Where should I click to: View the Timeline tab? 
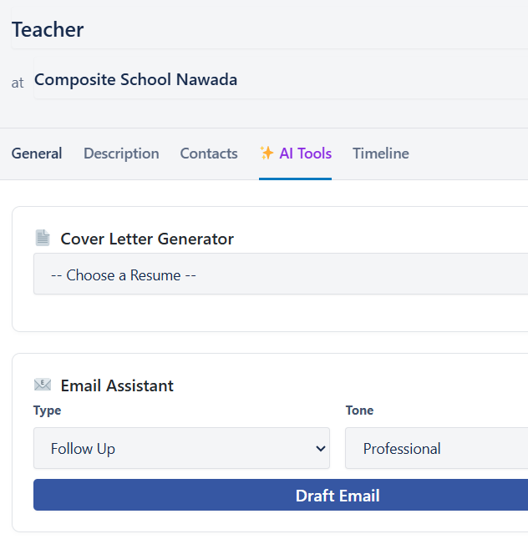[381, 154]
